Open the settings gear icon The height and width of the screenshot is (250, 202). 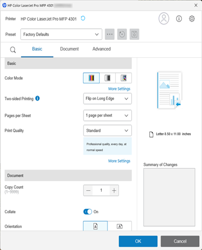[x=192, y=18]
